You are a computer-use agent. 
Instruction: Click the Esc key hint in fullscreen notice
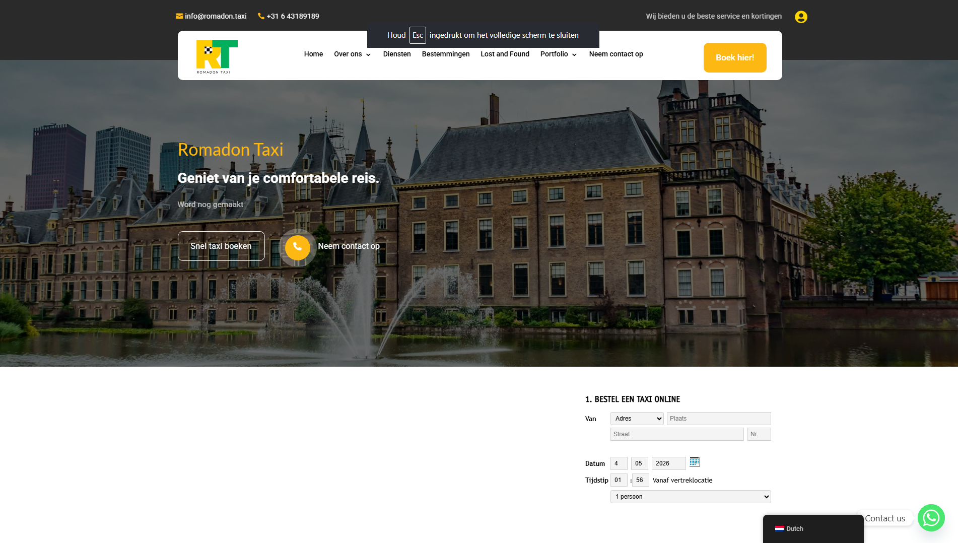click(x=418, y=35)
